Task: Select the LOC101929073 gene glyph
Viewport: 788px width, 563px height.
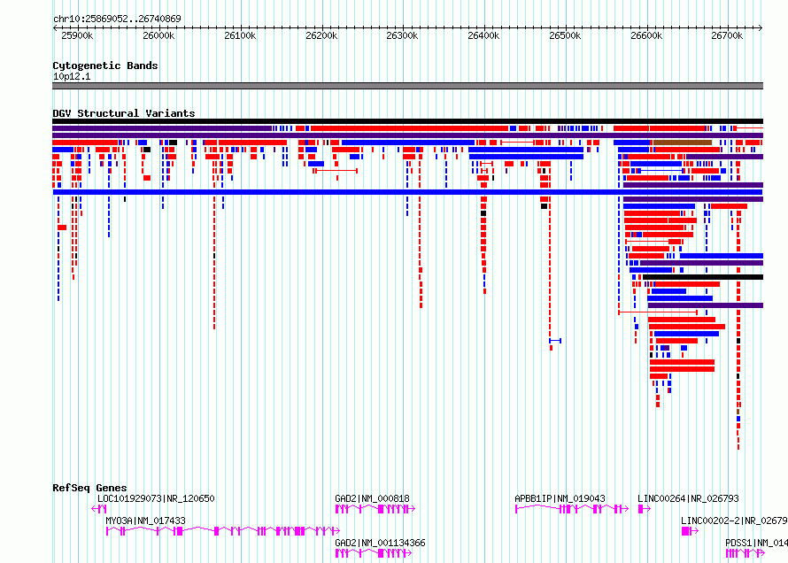Action: [x=99, y=509]
